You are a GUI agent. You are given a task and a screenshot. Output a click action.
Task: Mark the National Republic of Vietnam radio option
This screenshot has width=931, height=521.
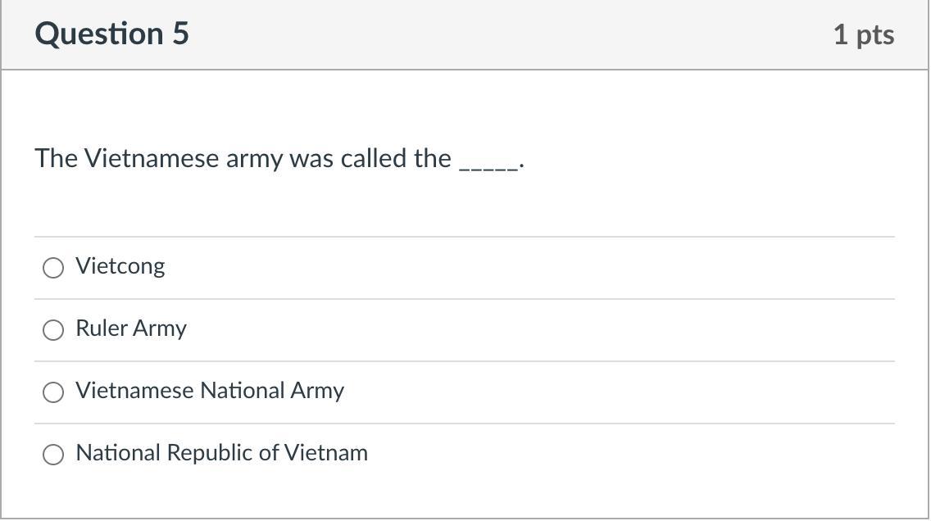coord(53,455)
